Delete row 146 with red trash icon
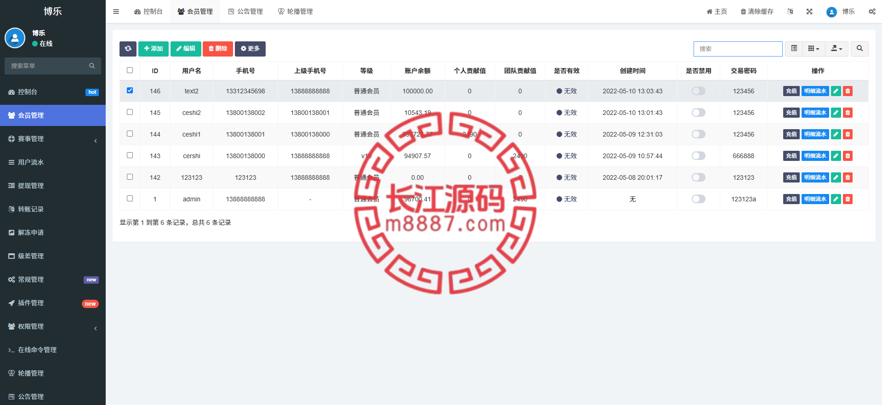 coord(848,91)
